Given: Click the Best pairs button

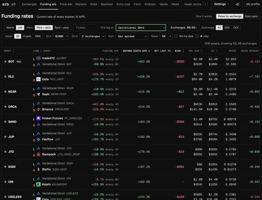Looking at the screenshot, I should (251, 16).
